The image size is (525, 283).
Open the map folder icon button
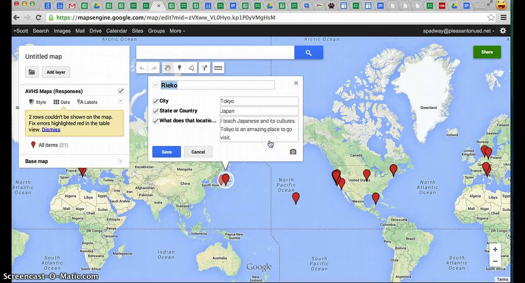pos(32,72)
